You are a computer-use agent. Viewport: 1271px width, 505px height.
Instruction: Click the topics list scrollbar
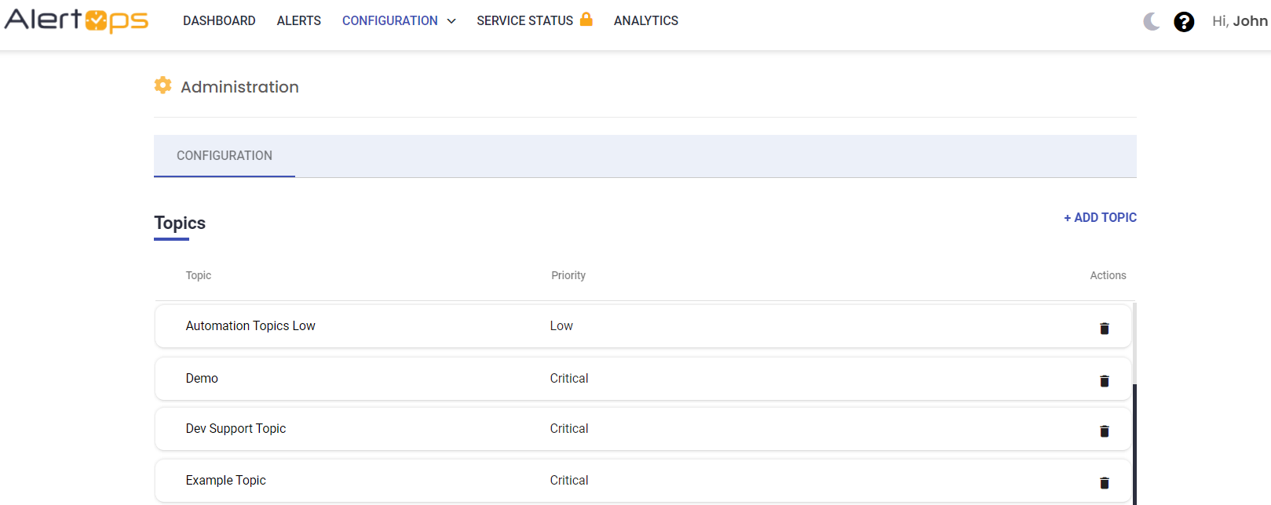1134,439
